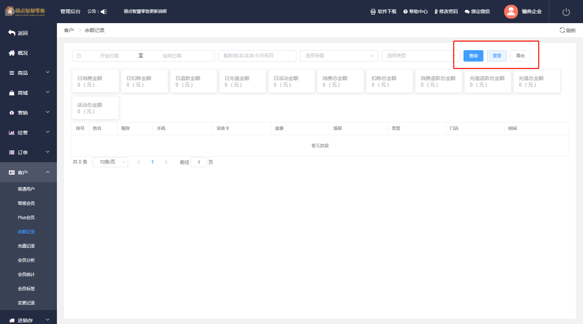The image size is (583, 324).
Task: Click the 丽点智慧零售更新说明 announcement link
Action: tap(145, 11)
